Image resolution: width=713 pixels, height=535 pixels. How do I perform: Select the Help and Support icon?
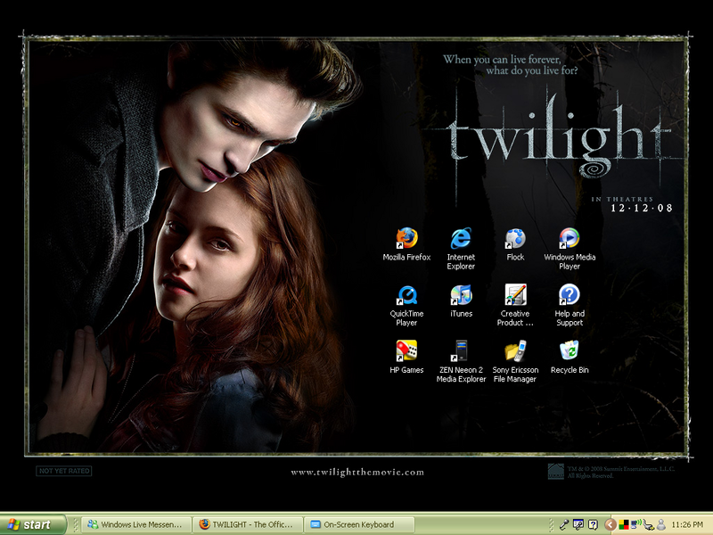tap(570, 305)
